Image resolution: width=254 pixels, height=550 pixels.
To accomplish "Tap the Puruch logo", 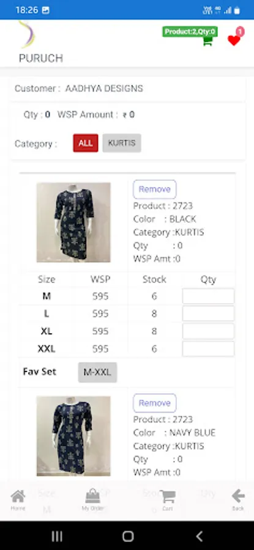I will coord(27,34).
